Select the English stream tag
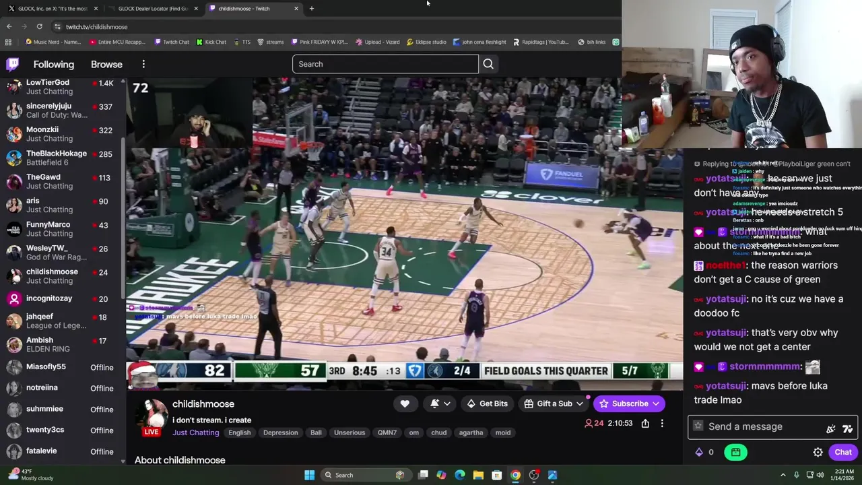The image size is (862, 485). point(239,432)
